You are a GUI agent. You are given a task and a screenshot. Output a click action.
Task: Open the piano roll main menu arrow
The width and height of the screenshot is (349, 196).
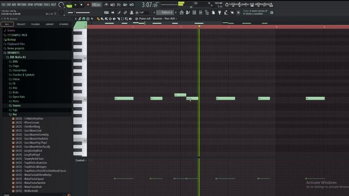pyautogui.click(x=76, y=19)
